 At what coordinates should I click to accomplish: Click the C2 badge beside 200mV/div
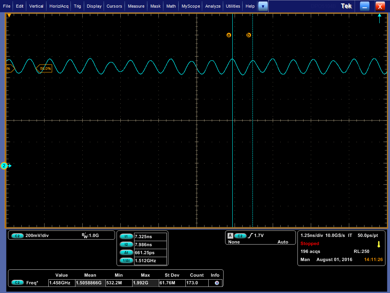coord(18,236)
